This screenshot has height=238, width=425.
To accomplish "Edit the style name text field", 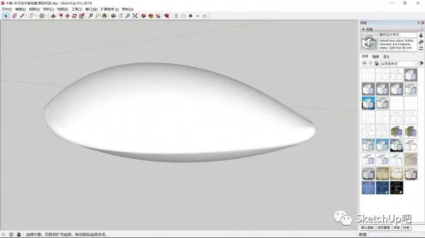I will point(397,35).
